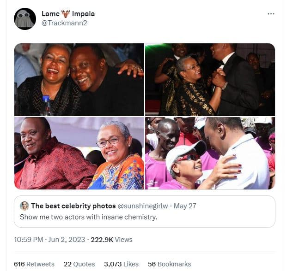Open the bottom-right photo with white cap
The image size is (287, 271).
click(210, 153)
